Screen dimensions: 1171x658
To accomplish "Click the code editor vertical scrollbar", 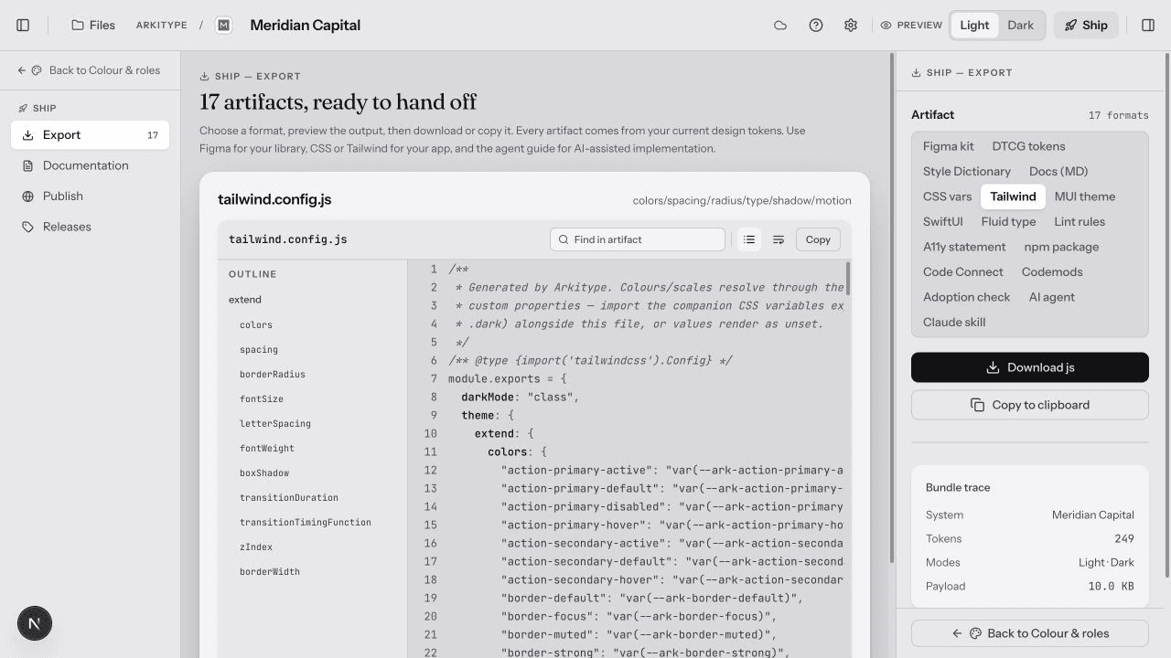I will coord(848,279).
